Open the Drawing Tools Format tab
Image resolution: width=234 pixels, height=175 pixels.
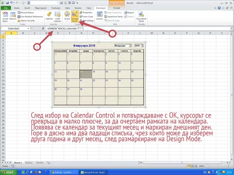tap(117, 8)
